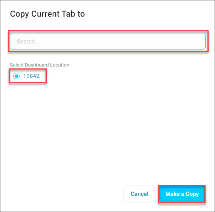Select the 19842 radio button
Screen dimensions: 215x212
17,76
